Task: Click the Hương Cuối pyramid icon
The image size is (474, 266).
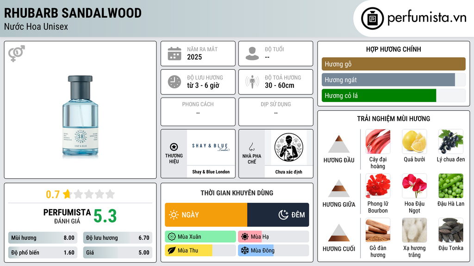Action: click(x=339, y=233)
